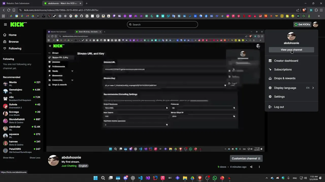Open recommended channel PetaOSRS
The width and height of the screenshot is (325, 182).
tap(22, 150)
